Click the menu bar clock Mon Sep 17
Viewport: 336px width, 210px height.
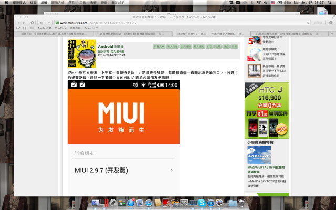click(x=309, y=3)
